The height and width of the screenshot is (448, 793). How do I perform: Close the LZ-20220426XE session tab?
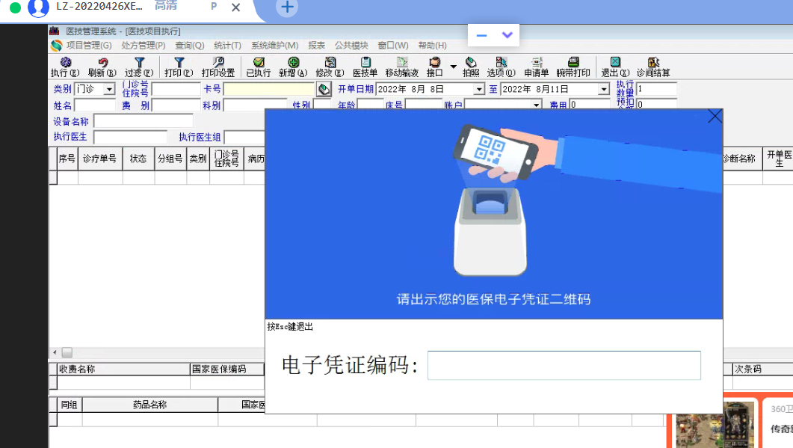pyautogui.click(x=235, y=7)
